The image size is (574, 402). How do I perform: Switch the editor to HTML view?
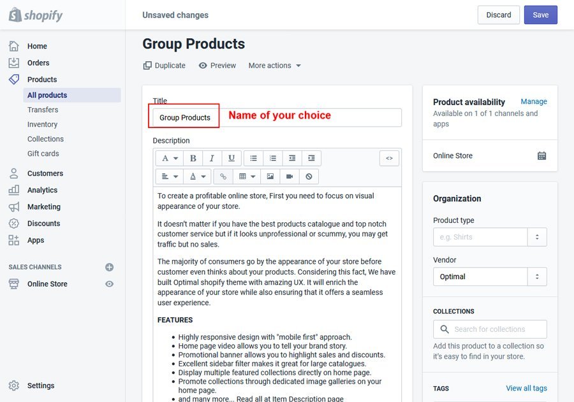389,158
